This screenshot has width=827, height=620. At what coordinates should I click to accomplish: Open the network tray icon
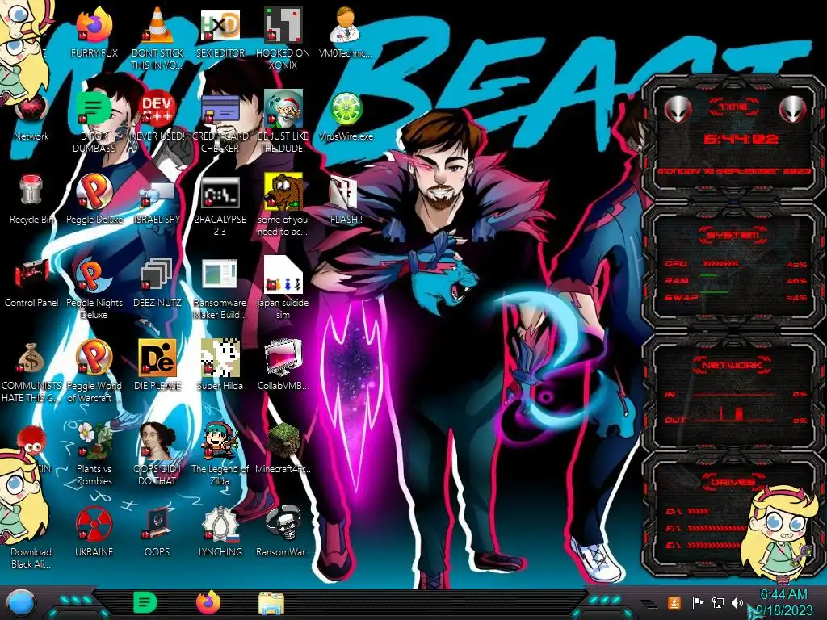pyautogui.click(x=717, y=603)
